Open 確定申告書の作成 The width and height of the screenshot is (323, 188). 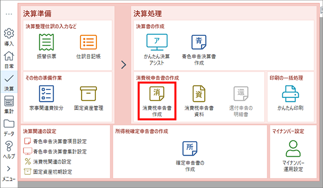pos(190,157)
